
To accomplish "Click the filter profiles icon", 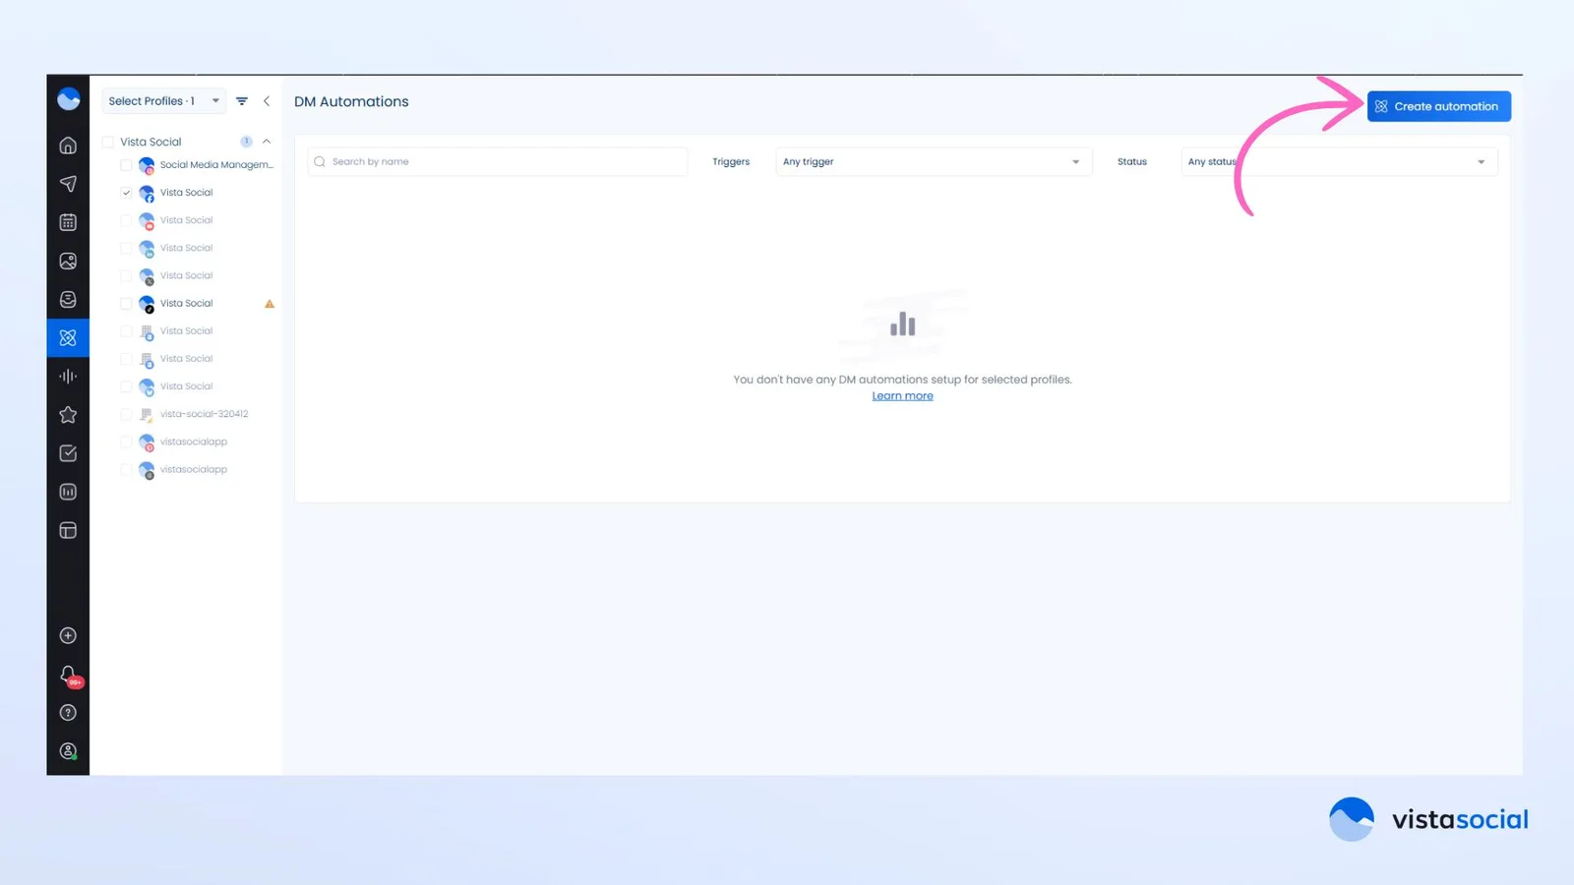I will [x=242, y=101].
